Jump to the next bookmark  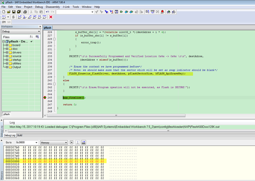coord(131,12)
